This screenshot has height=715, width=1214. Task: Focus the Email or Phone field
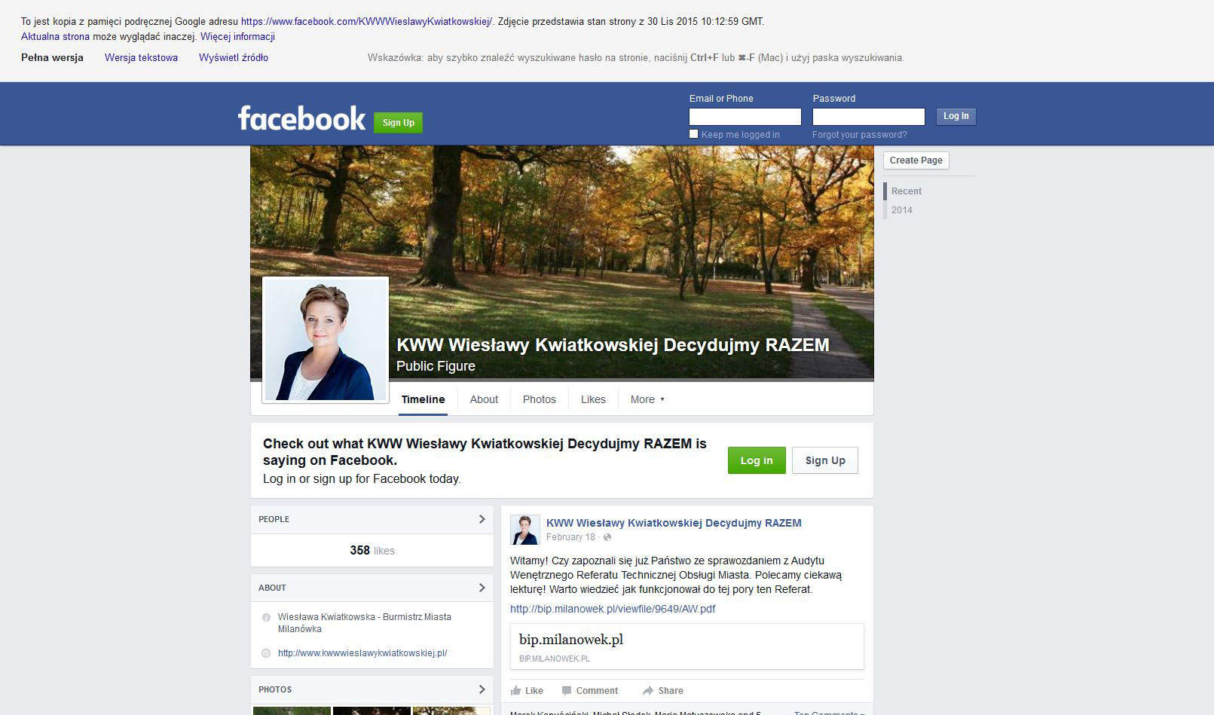pos(745,117)
